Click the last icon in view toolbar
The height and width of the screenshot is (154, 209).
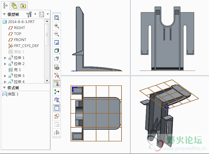tap(57, 133)
